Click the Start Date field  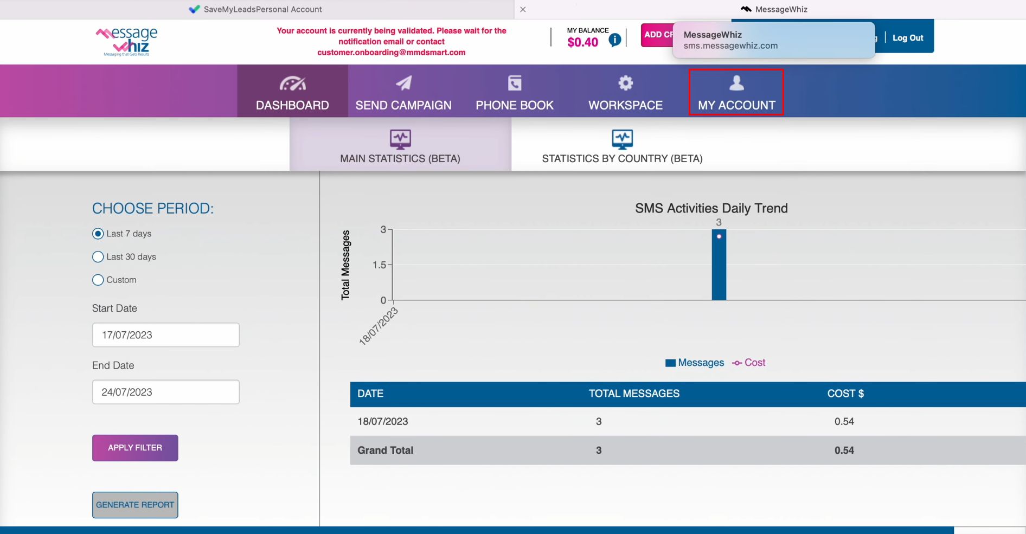(x=166, y=335)
